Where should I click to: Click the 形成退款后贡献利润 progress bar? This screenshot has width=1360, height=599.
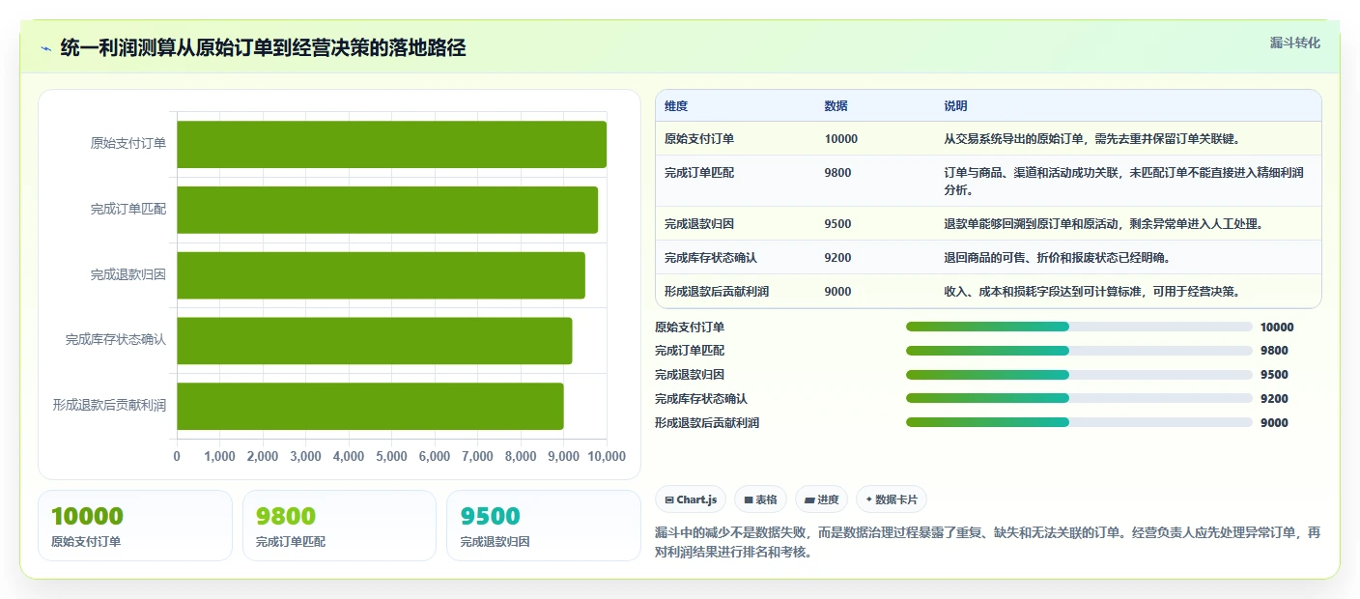[1079, 422]
